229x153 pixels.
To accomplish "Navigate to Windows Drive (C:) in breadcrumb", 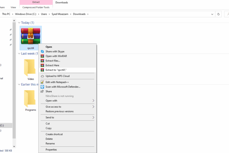I will [x=25, y=14].
